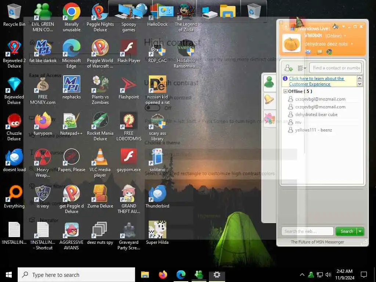Open the status dropdown next to (Online)

point(345,36)
